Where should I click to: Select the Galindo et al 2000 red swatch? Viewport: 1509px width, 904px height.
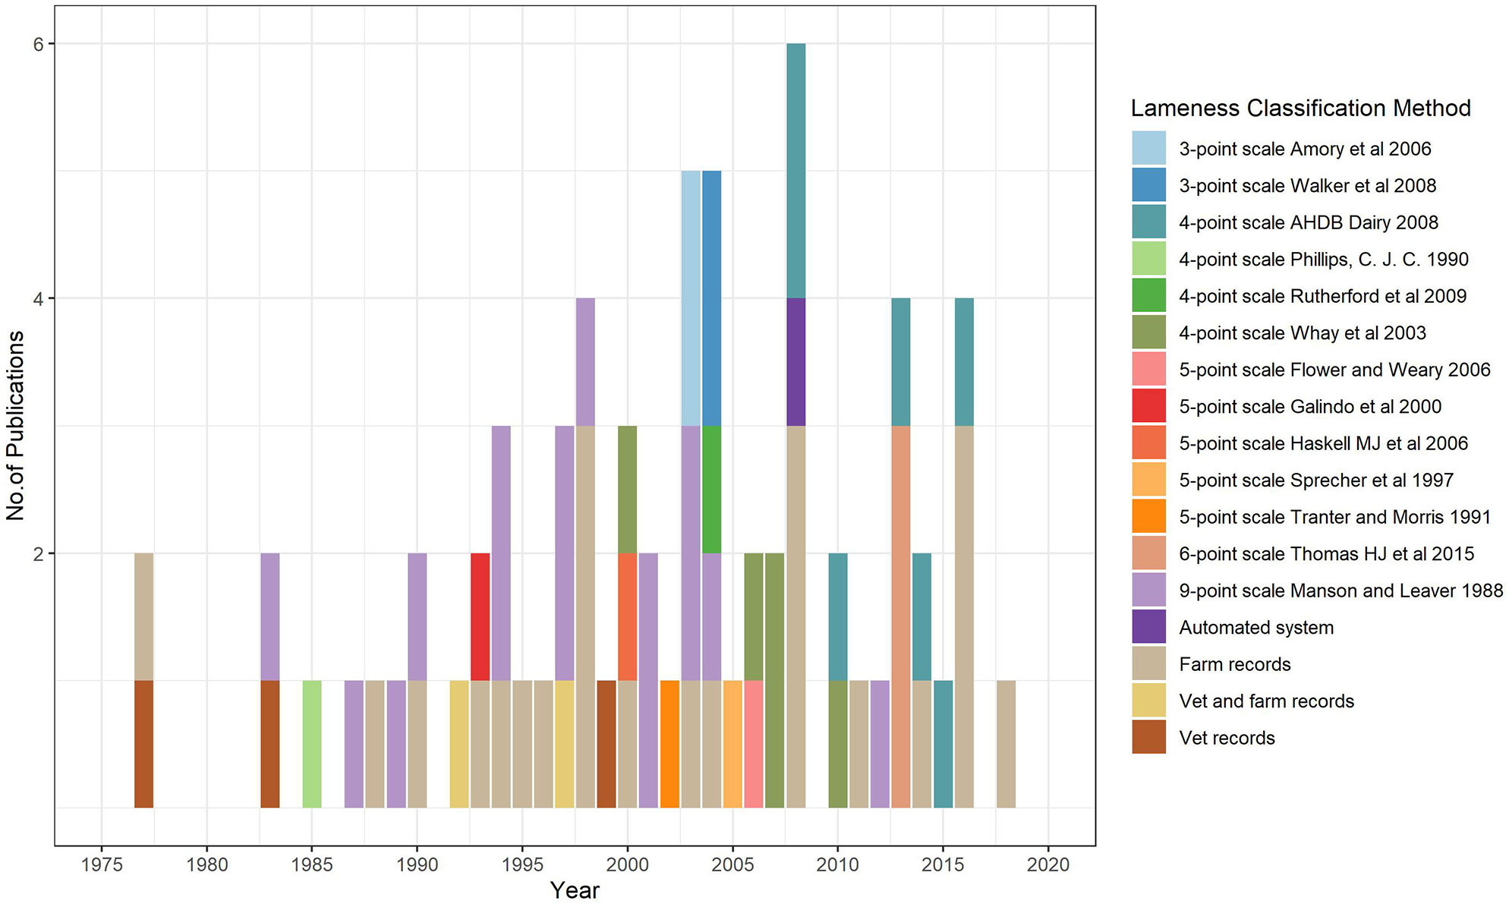pyautogui.click(x=1148, y=406)
